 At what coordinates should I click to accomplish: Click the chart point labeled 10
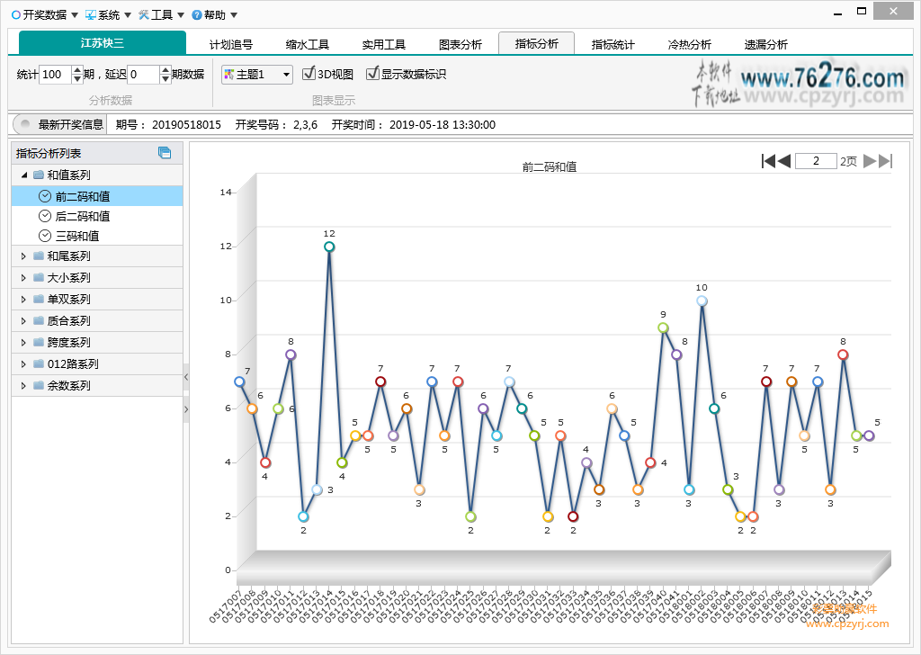coord(702,301)
